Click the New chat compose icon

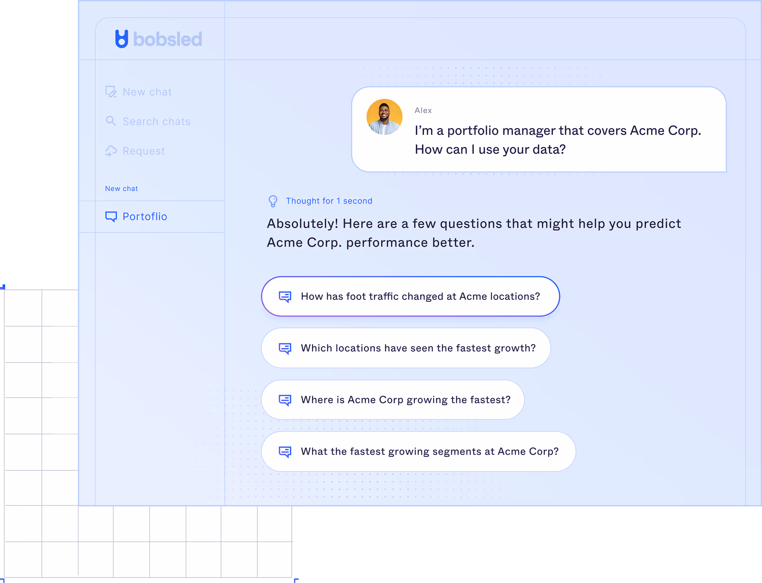coord(111,92)
